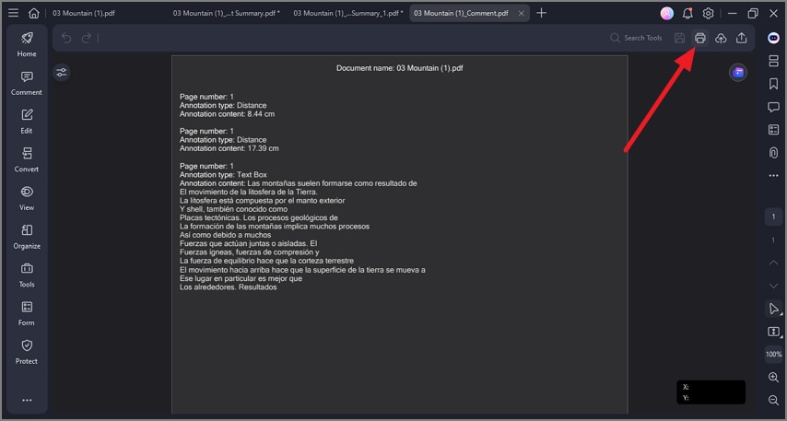Open the attachments paperclip panel
Viewport: 787px width, 421px height.
[x=773, y=153]
